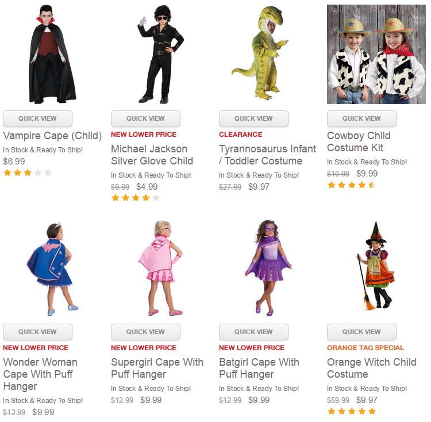Open Quick View for Supergirl Cape
The width and height of the screenshot is (431, 422).
(x=145, y=332)
